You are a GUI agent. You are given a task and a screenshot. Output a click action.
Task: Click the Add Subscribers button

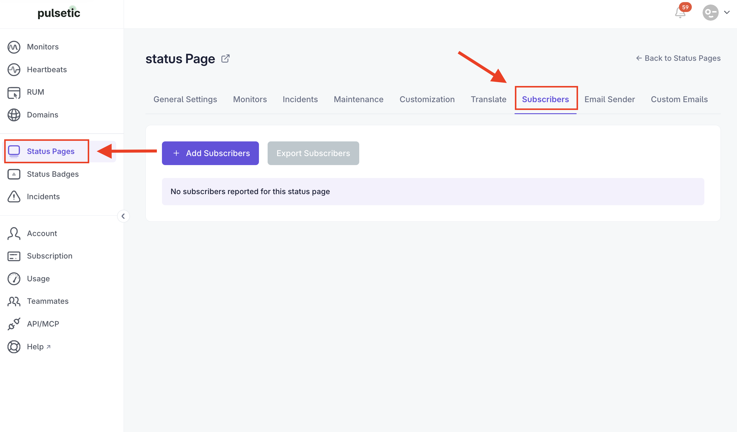(210, 153)
